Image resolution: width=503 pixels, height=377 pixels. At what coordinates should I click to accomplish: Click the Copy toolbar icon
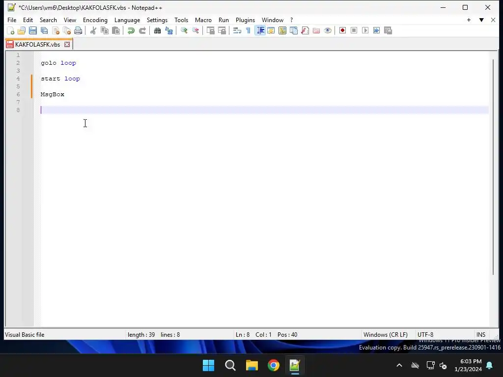click(x=105, y=30)
